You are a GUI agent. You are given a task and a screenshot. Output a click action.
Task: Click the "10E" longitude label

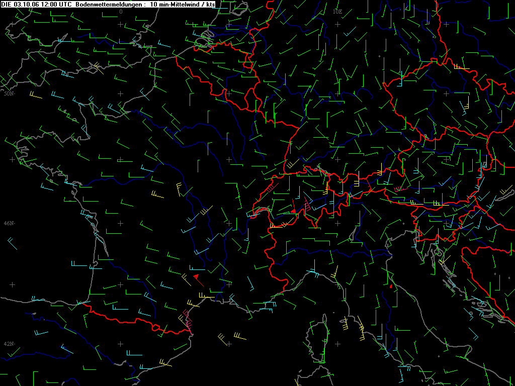click(337, 12)
